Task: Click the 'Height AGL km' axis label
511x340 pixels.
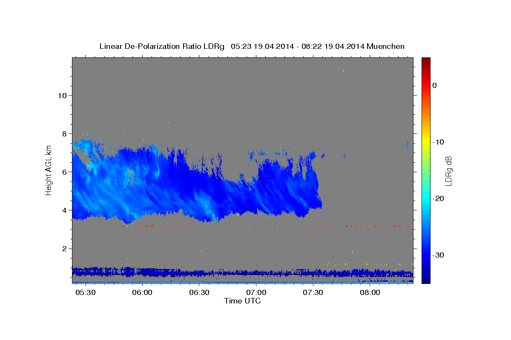Action: coord(49,170)
